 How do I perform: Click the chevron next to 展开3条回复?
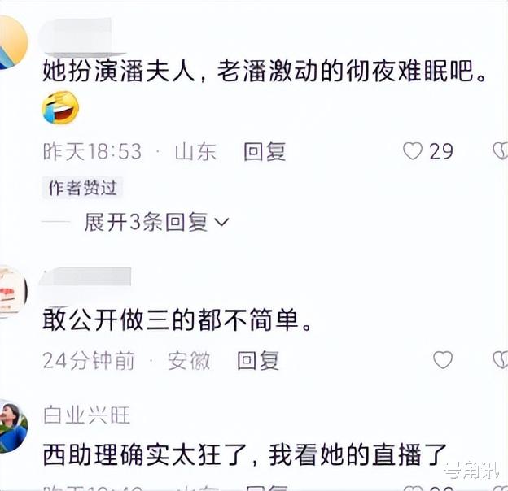tap(222, 223)
